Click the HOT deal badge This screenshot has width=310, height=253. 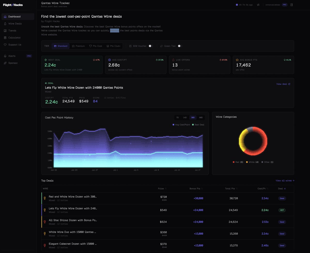coord(282,210)
